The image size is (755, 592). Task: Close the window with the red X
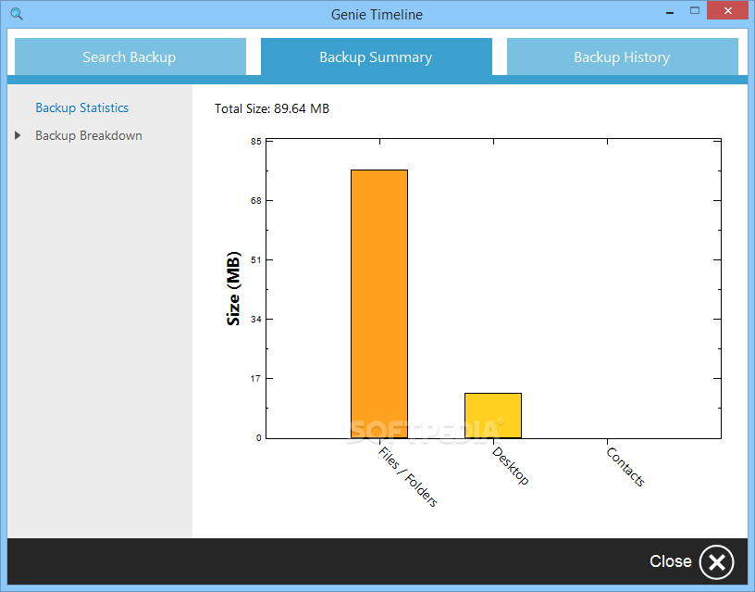(727, 10)
